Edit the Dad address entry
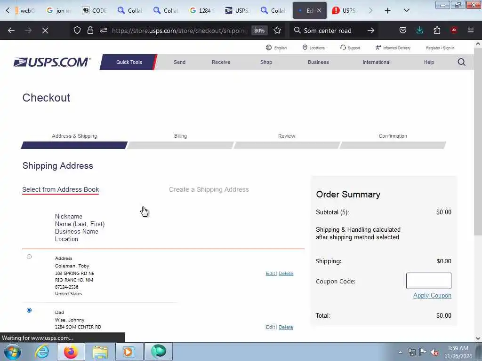The height and width of the screenshot is (361, 482). click(x=271, y=327)
